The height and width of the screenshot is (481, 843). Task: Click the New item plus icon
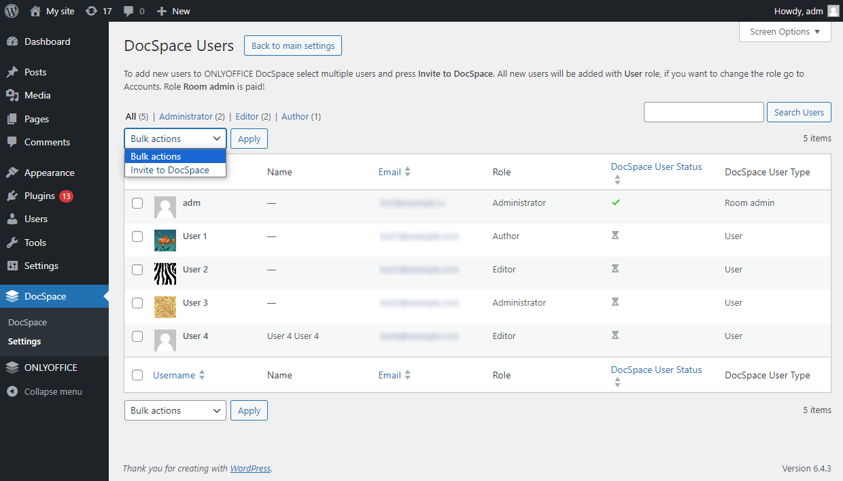[159, 11]
